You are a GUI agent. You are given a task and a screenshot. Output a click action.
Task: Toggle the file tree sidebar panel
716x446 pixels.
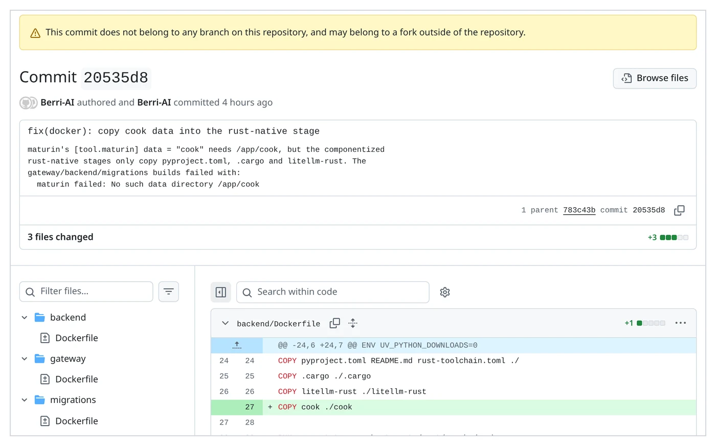[x=221, y=292]
